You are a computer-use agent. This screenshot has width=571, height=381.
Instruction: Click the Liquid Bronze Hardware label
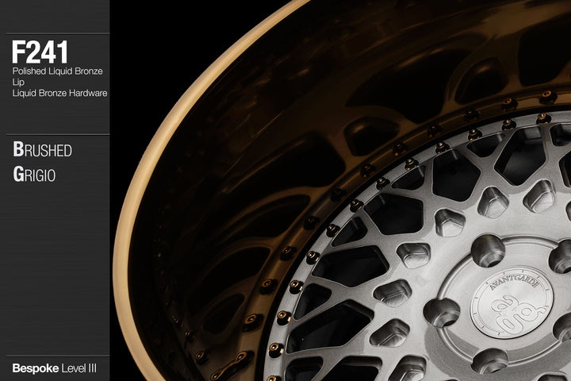coord(59,93)
